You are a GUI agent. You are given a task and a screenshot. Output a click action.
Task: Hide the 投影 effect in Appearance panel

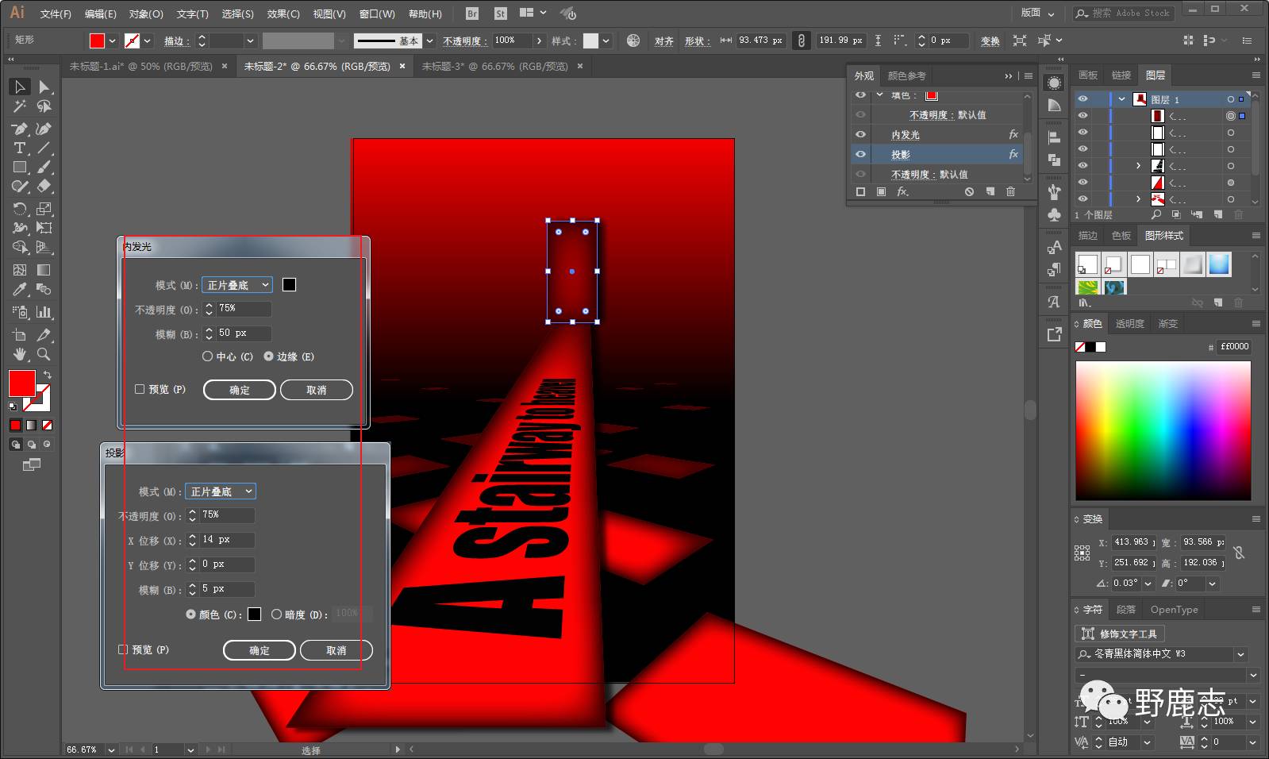(860, 154)
